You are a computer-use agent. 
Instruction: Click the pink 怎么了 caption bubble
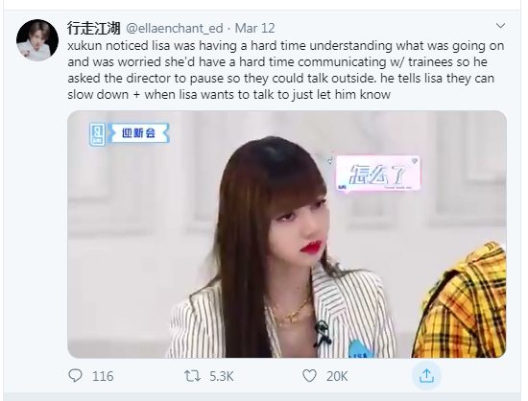coord(378,174)
